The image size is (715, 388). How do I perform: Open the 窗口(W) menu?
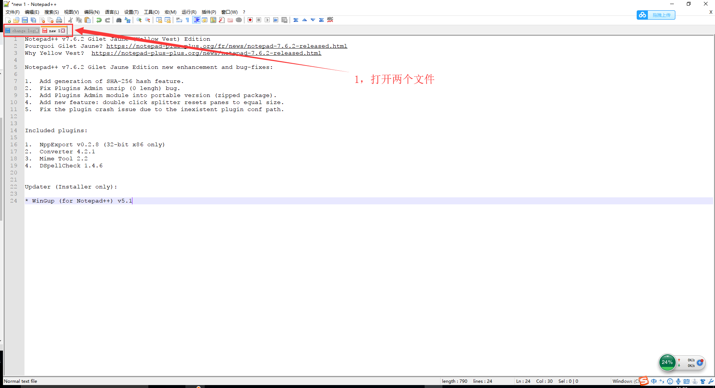[x=229, y=12]
